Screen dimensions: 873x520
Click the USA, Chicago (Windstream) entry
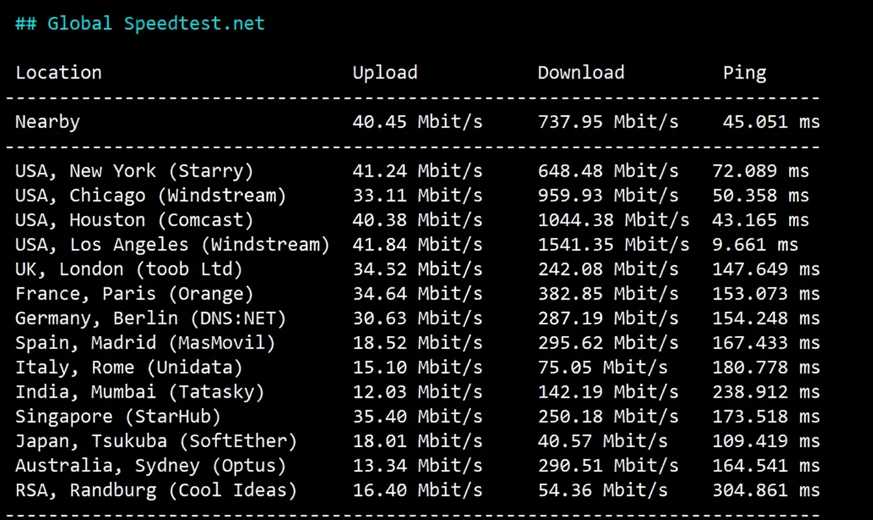(150, 196)
